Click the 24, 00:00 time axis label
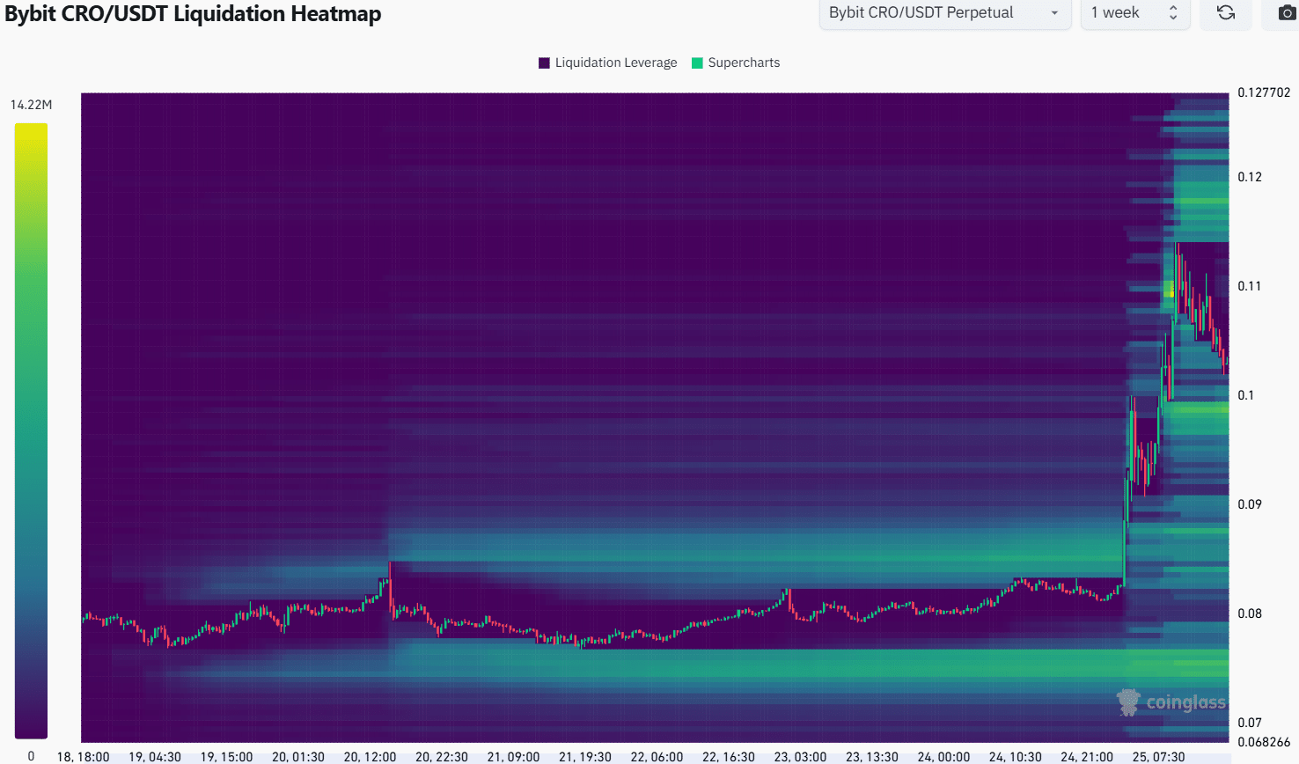The height and width of the screenshot is (764, 1299). (943, 757)
